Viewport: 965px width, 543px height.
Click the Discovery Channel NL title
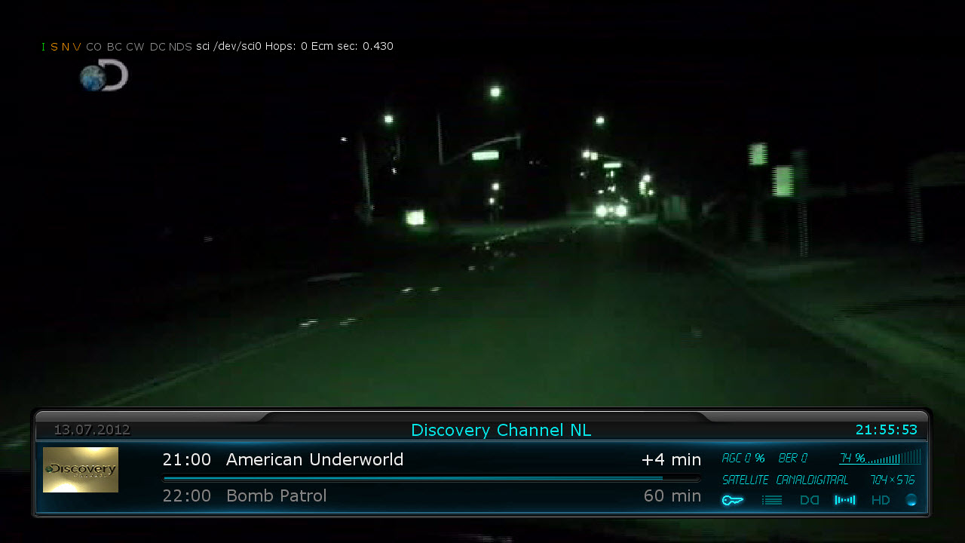501,430
